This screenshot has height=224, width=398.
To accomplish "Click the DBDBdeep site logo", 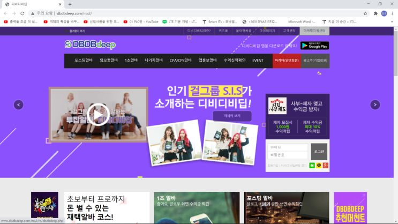I will pyautogui.click(x=90, y=44).
